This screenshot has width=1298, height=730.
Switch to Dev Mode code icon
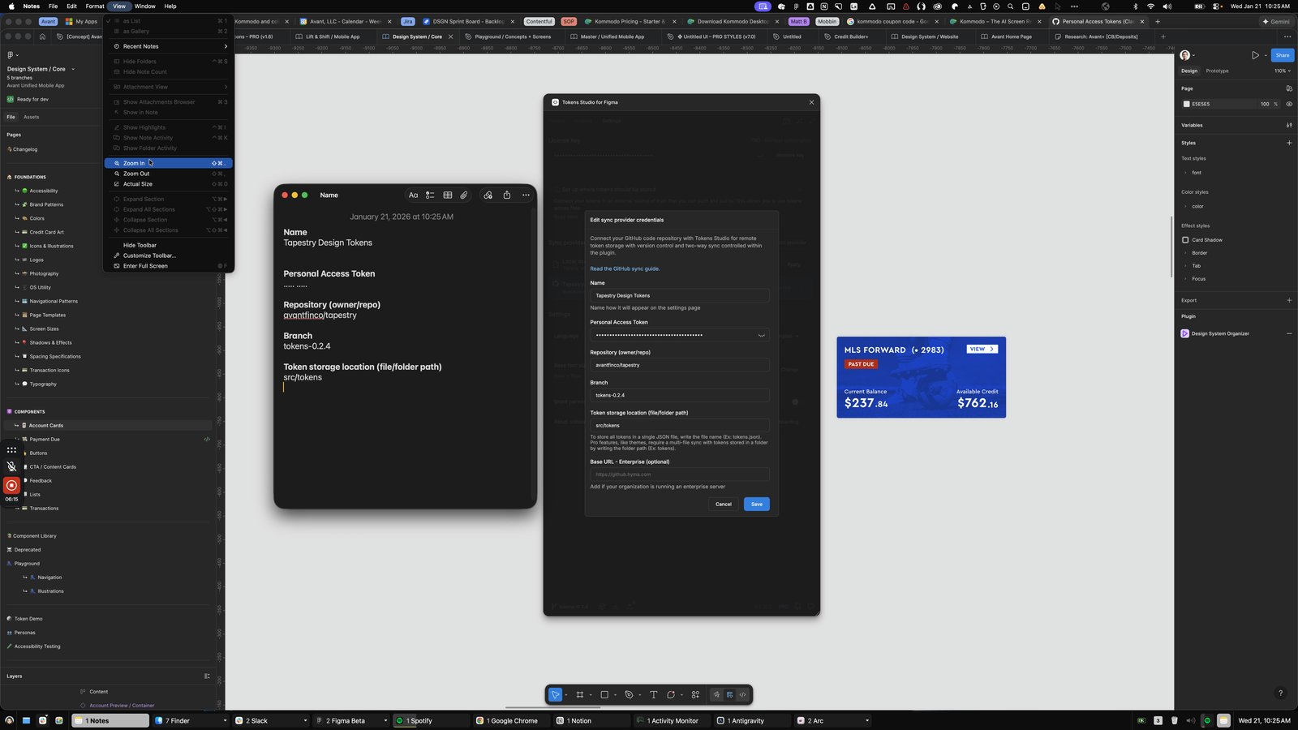pos(742,694)
